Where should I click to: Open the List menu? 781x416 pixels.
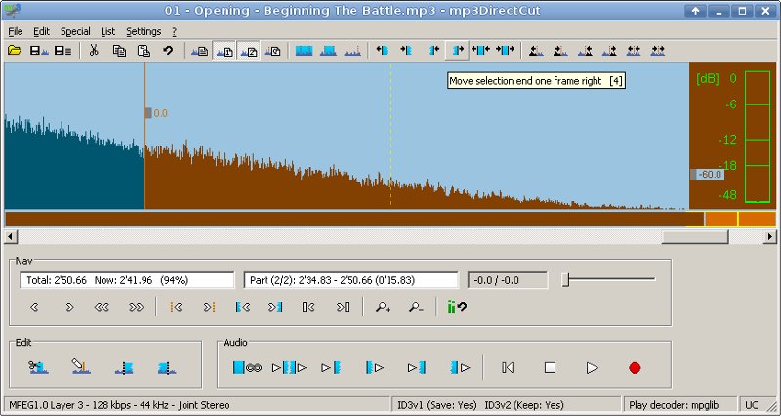pyautogui.click(x=107, y=32)
